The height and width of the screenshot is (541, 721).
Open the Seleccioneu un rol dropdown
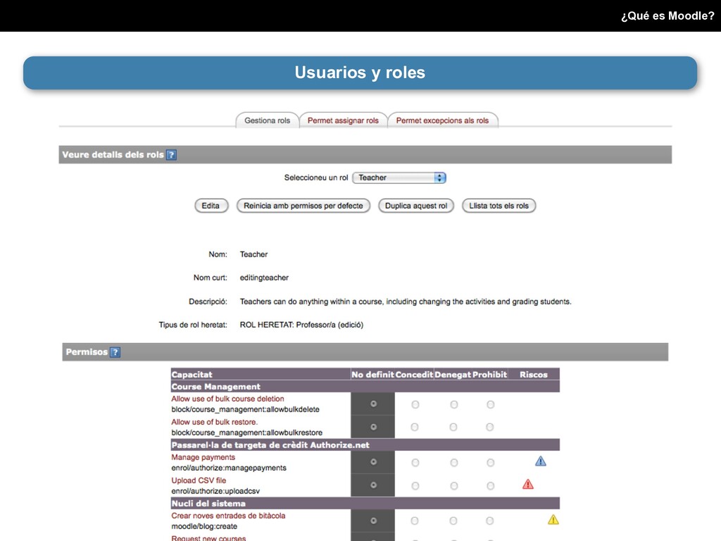point(399,178)
